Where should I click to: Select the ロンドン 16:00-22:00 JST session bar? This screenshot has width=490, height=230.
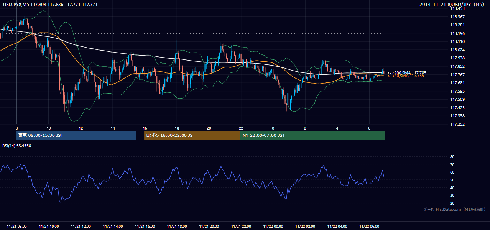tap(192, 135)
